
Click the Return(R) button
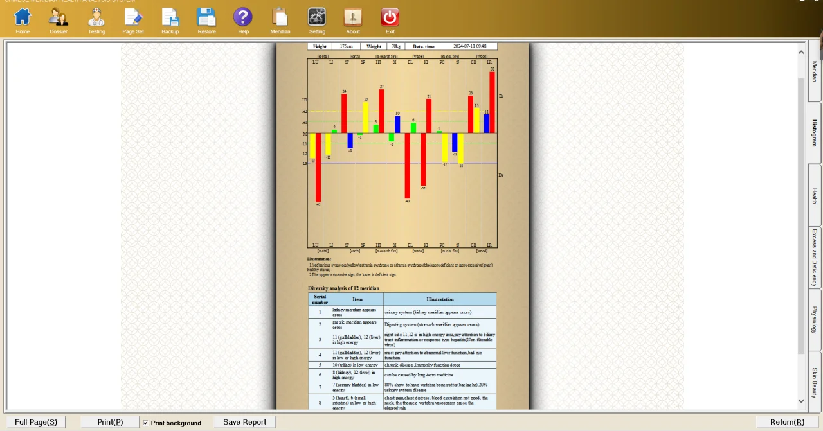point(788,422)
